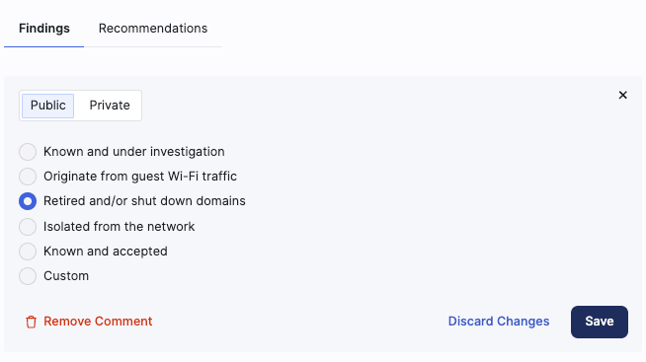
Task: Set comment visibility to Public
Action: coord(47,106)
